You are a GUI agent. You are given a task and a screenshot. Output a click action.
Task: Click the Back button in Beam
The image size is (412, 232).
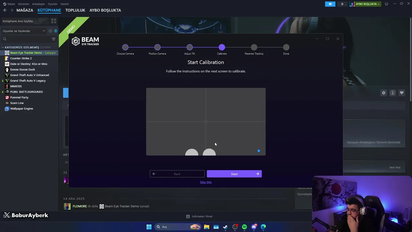tap(177, 174)
